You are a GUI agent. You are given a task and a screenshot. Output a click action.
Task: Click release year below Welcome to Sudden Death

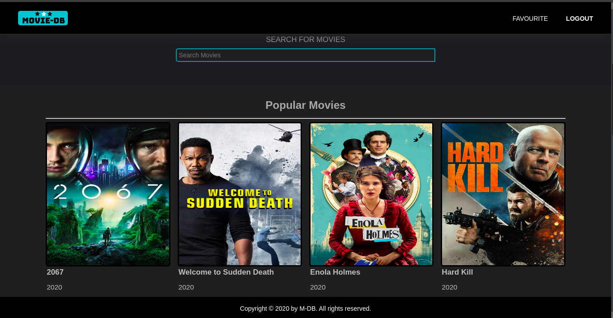pos(186,287)
